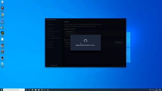
Task: Open Chrome from the taskbar
Action: click(x=42, y=90)
